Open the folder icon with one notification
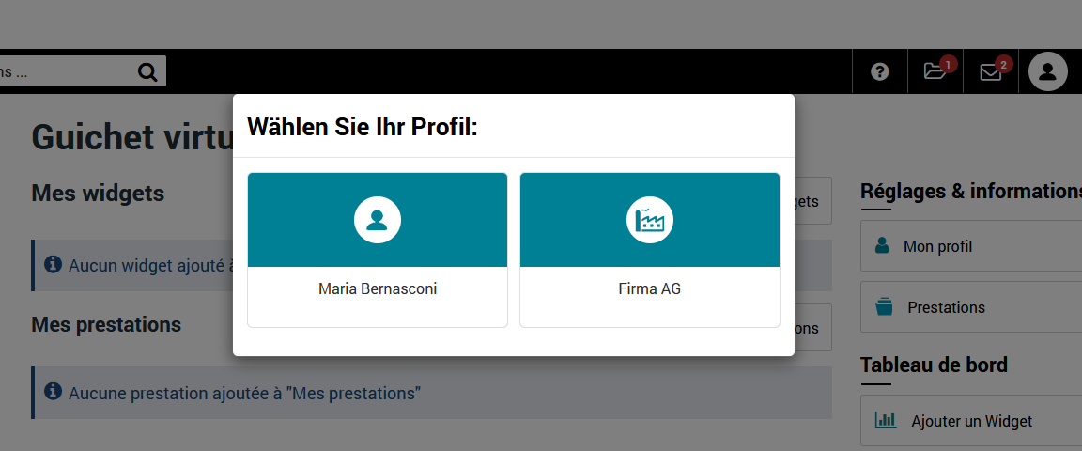Screen dimensions: 1082x451 pos(935,71)
